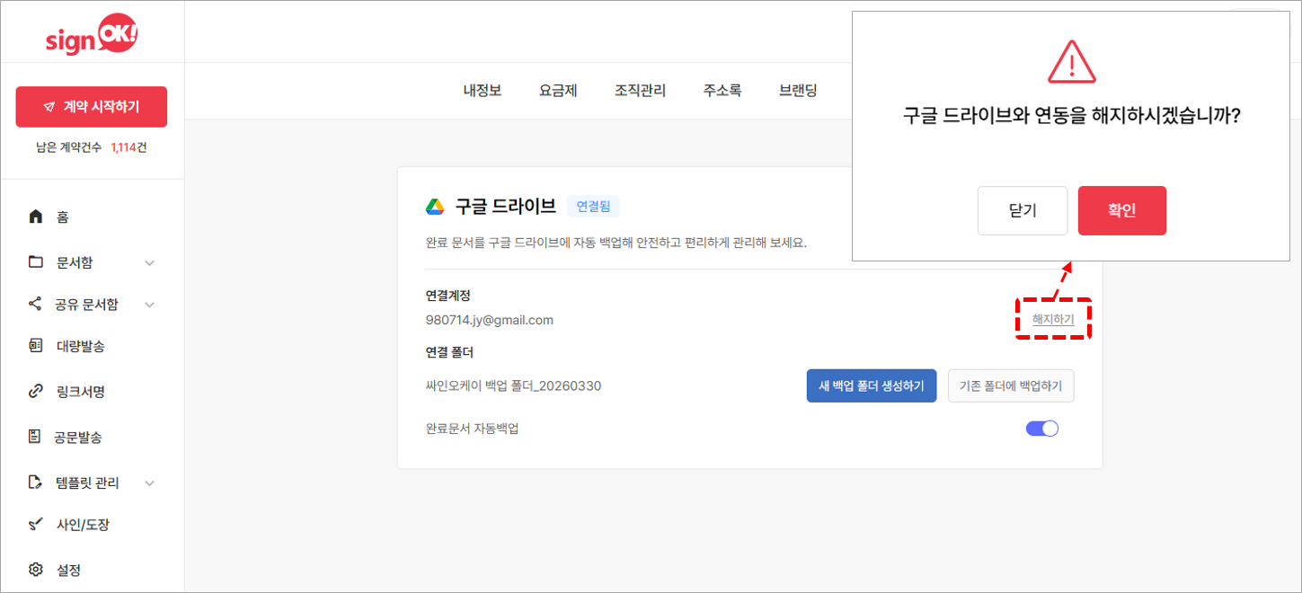The width and height of the screenshot is (1302, 593).
Task: Expand the 공유 문서함 chevron
Action: pos(150,305)
